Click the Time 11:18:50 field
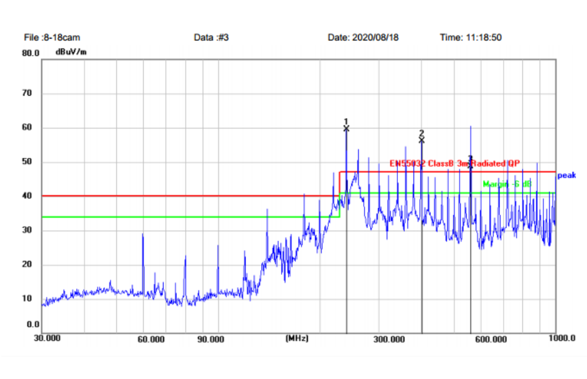This screenshot has width=587, height=379. click(471, 37)
